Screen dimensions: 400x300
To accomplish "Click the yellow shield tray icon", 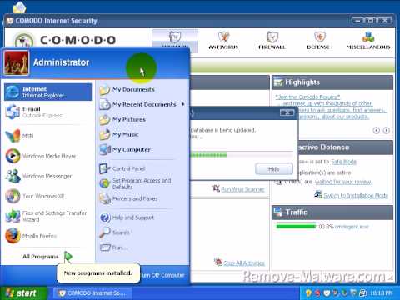I will 308,292.
